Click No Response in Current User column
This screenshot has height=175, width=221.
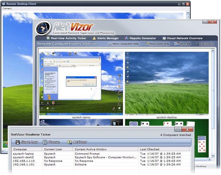[53, 161]
